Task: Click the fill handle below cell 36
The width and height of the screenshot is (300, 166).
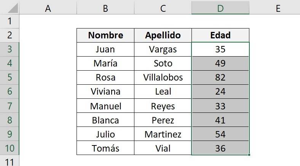Action: tap(249, 155)
